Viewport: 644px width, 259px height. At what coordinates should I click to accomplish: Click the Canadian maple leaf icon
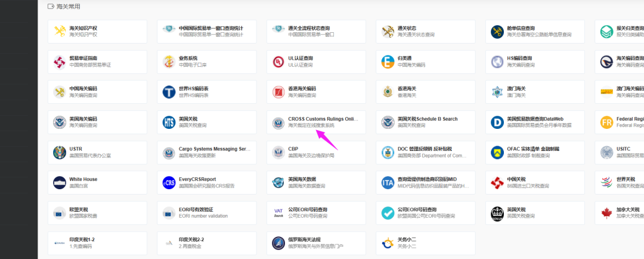pos(606,213)
